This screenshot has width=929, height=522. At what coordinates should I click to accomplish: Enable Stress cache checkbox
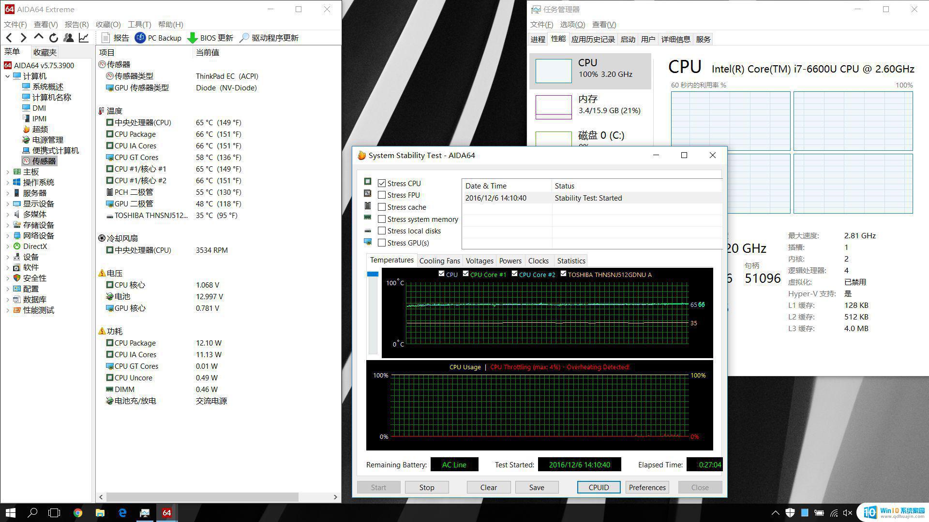[382, 207]
